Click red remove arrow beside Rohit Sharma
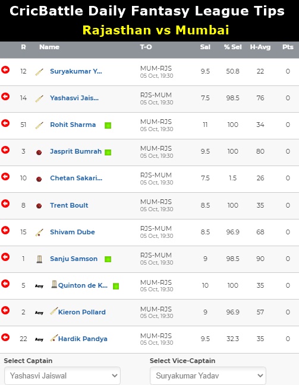Image resolution: width=299 pixels, height=385 pixels. point(5,123)
